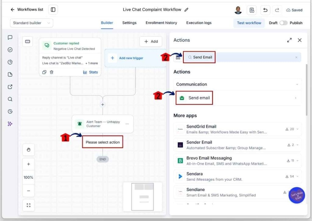Open the checkmark circle sidebar icon
Viewport: 312px width, 221px height.
(x=10, y=50)
